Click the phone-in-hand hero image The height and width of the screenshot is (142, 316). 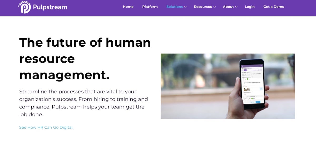pyautogui.click(x=228, y=86)
